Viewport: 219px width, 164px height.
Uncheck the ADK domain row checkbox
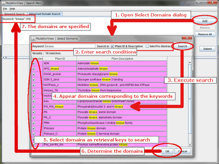[34, 63]
